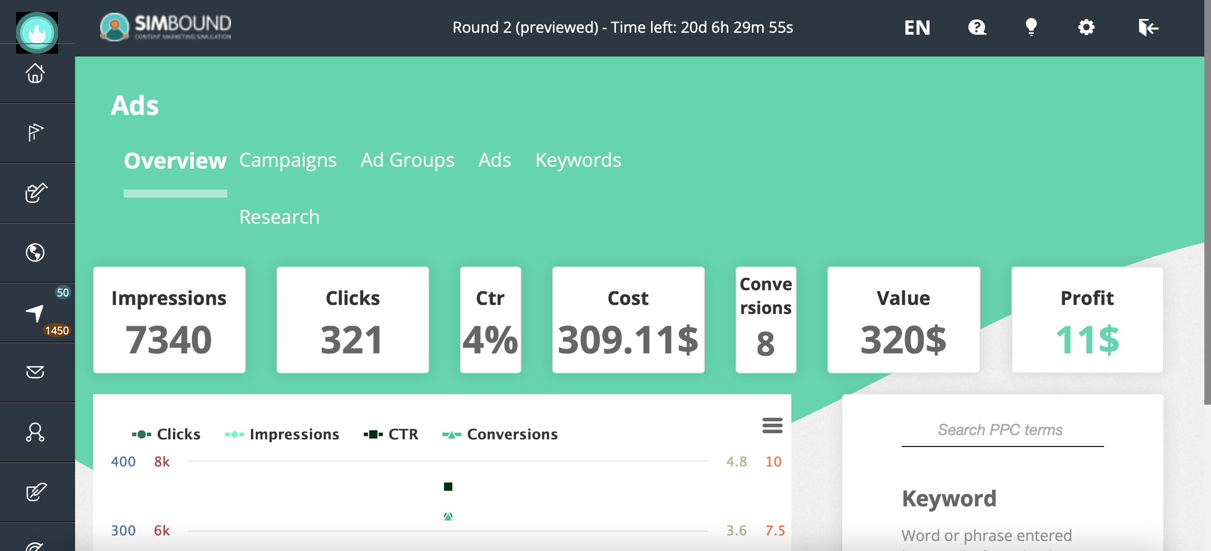Click the logout exit arrow icon
The width and height of the screenshot is (1211, 551).
tap(1148, 28)
